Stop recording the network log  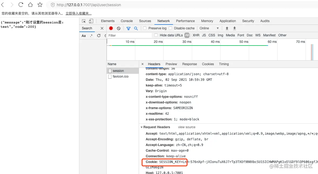click(111, 28)
